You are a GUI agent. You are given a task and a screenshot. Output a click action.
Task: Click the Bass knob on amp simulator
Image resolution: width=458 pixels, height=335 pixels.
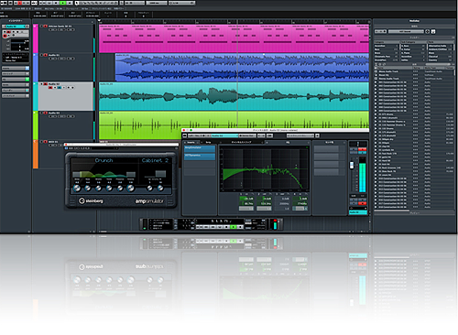click(x=88, y=189)
